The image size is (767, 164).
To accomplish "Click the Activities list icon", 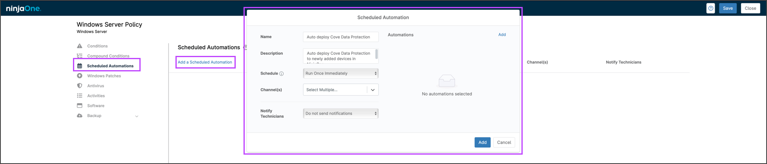I will pos(80,96).
